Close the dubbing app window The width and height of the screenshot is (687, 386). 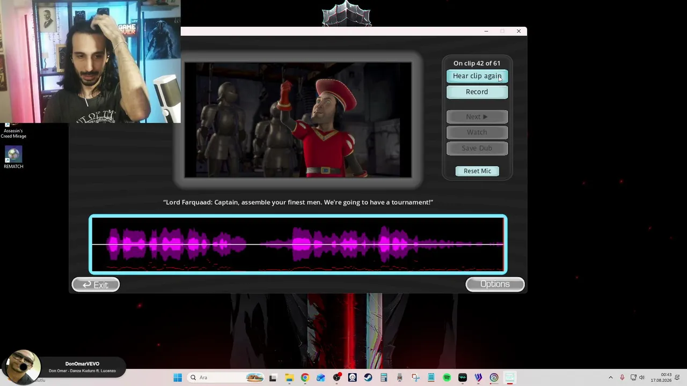[518, 31]
